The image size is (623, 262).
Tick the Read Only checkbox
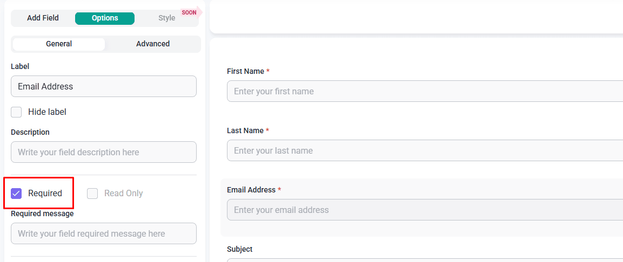click(92, 194)
